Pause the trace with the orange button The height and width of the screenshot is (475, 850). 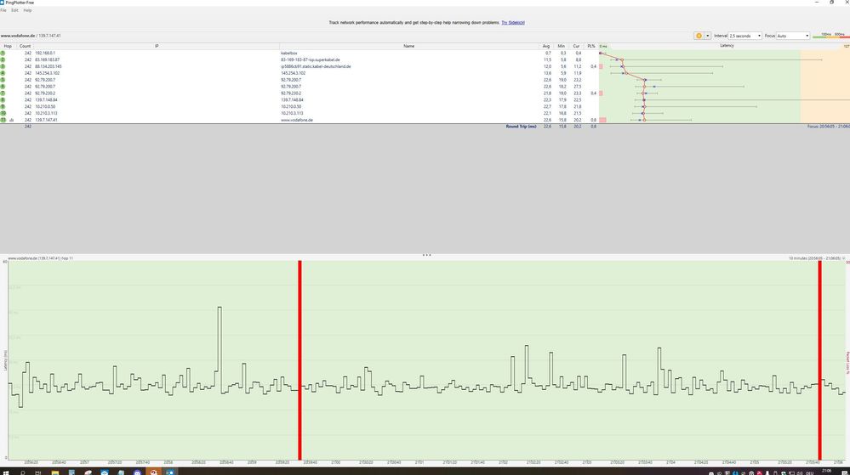click(x=699, y=36)
